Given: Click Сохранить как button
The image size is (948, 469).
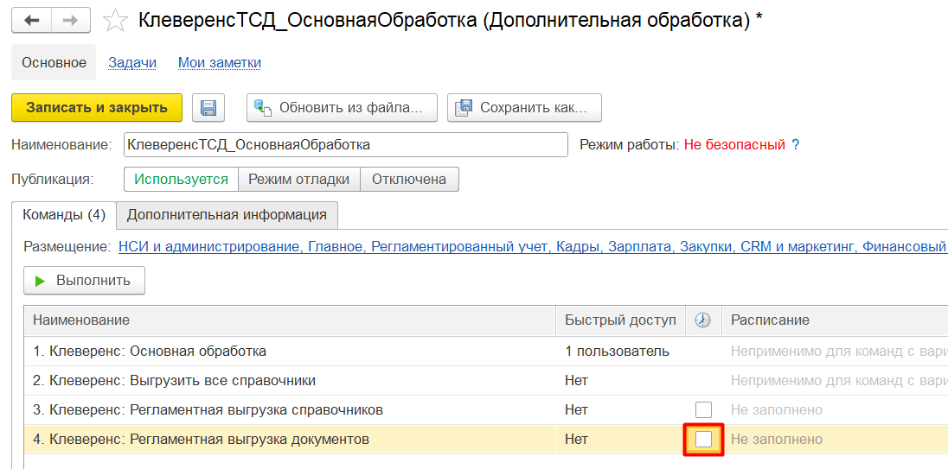Looking at the screenshot, I should pos(524,108).
